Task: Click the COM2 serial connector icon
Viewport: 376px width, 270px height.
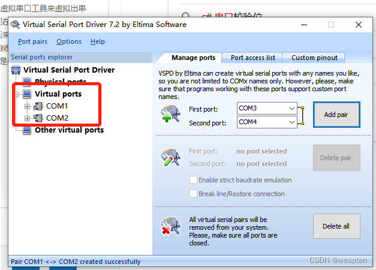Action: [x=38, y=118]
